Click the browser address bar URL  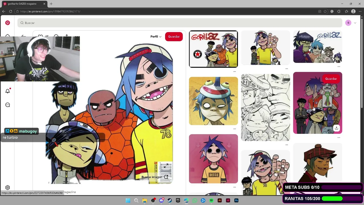click(x=50, y=11)
